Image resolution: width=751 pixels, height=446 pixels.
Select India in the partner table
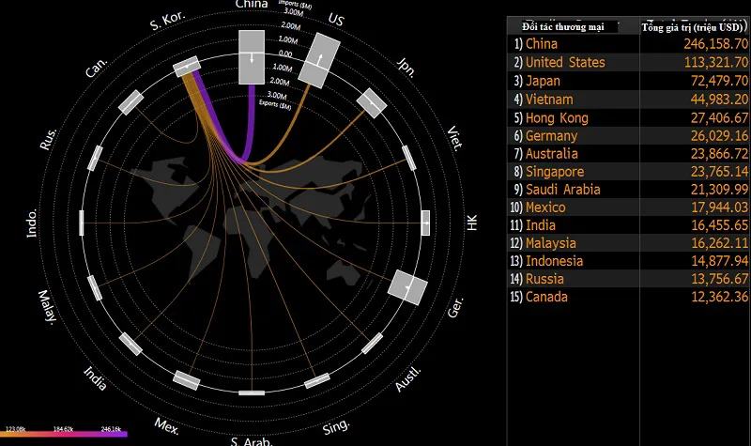tap(541, 225)
